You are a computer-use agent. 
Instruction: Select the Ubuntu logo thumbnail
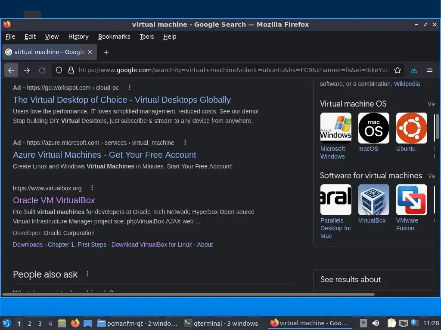coord(411,128)
